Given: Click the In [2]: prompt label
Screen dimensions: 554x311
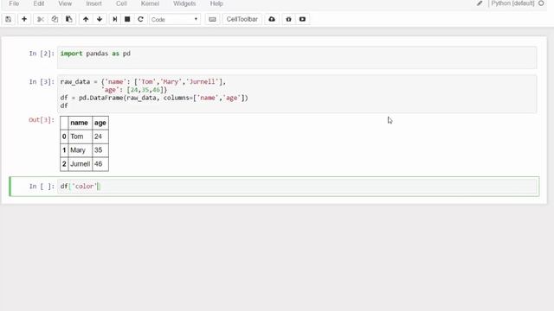Looking at the screenshot, I should tap(42, 54).
